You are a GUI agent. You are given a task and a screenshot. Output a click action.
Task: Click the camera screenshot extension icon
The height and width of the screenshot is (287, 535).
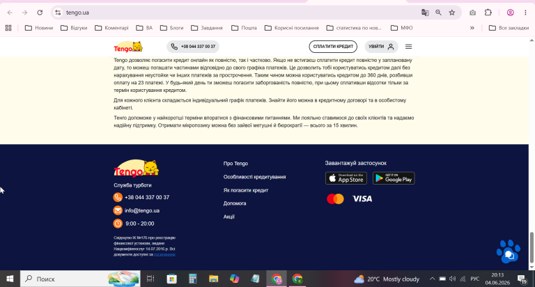(472, 13)
